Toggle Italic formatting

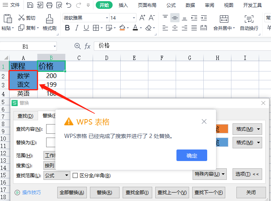(x=77, y=28)
